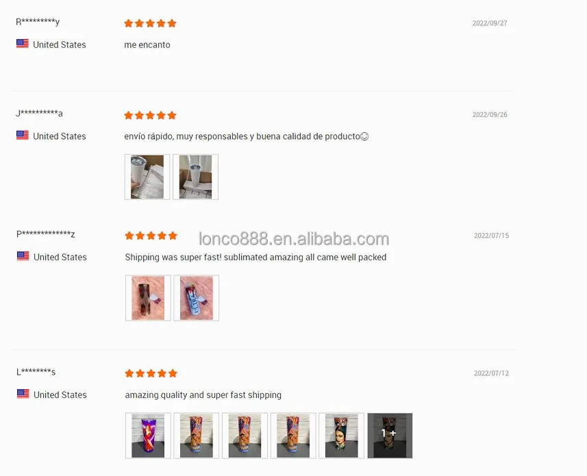
Task: Open fifth photo showing woman's face tumbler
Action: coord(341,436)
